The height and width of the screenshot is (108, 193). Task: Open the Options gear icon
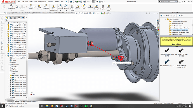pyautogui.click(x=102, y=2)
